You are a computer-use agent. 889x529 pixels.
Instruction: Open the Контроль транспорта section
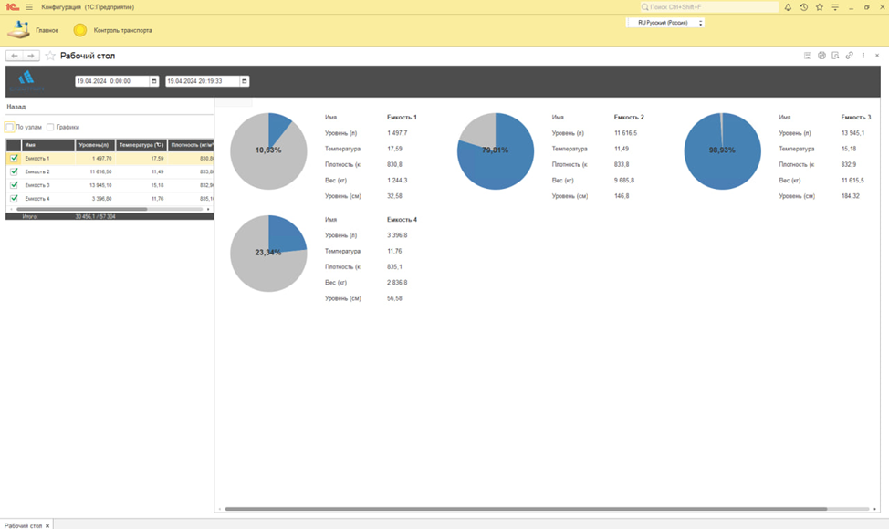click(x=122, y=31)
